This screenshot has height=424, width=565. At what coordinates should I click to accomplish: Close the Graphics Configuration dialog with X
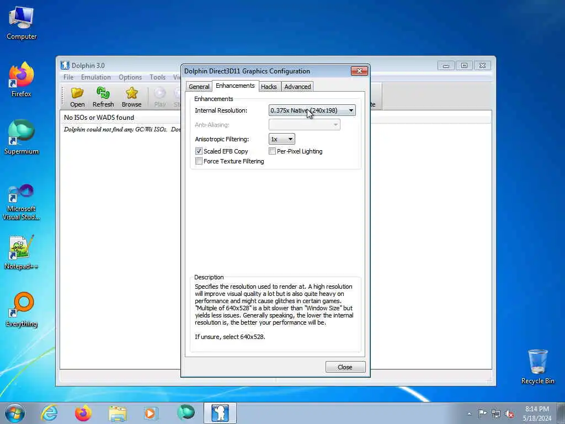[x=359, y=71]
